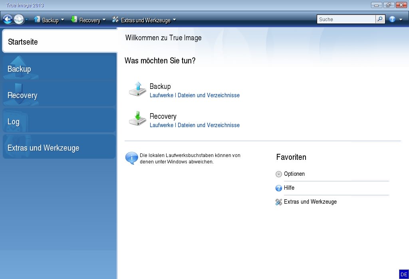
Task: Click the 'Willkommen zu True Image' heading
Action: pos(163,38)
